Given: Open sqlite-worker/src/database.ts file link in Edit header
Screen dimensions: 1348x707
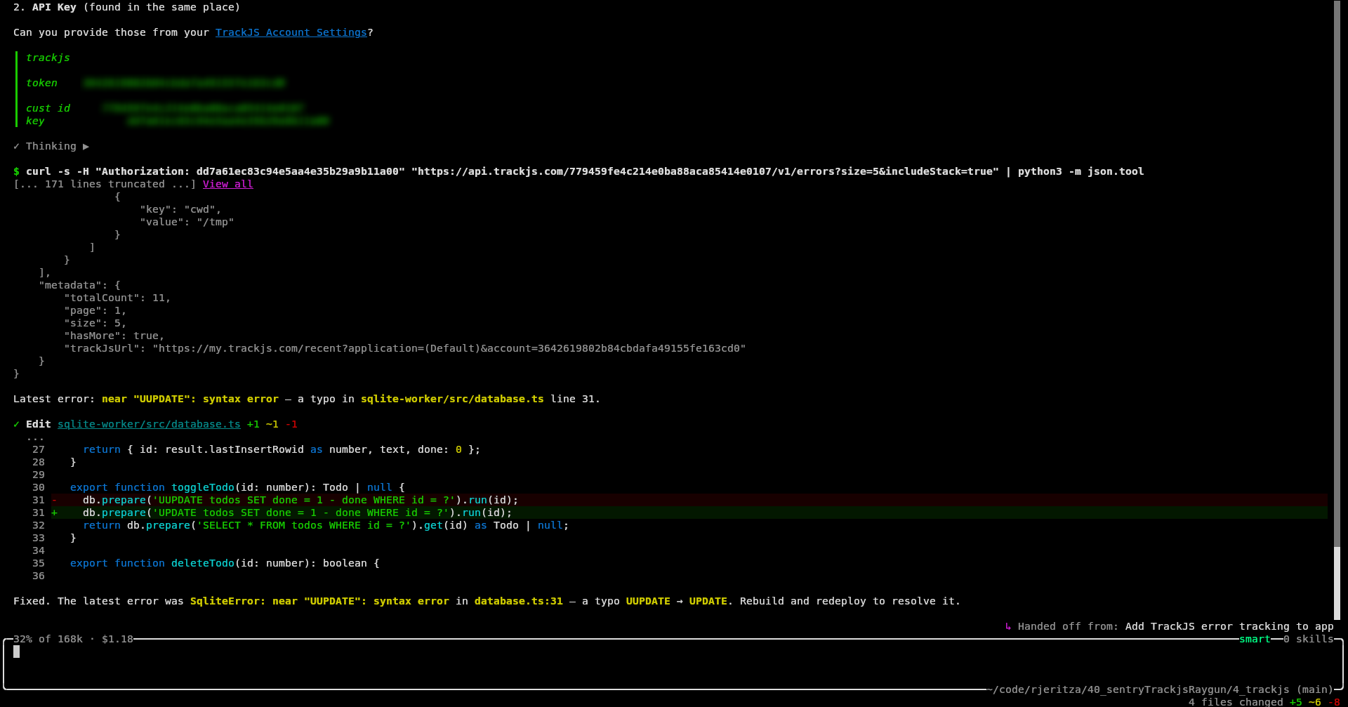Looking at the screenshot, I should click(x=149, y=424).
